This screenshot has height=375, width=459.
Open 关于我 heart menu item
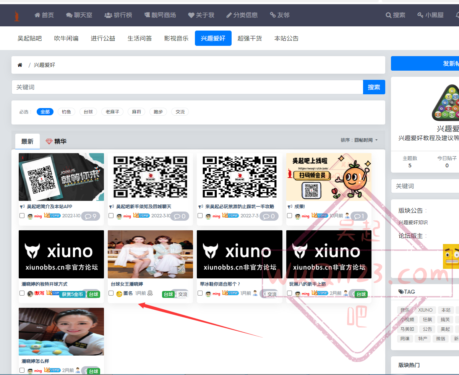tap(201, 15)
